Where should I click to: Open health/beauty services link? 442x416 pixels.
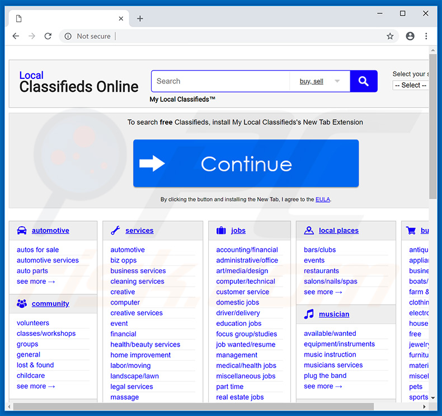[145, 344]
